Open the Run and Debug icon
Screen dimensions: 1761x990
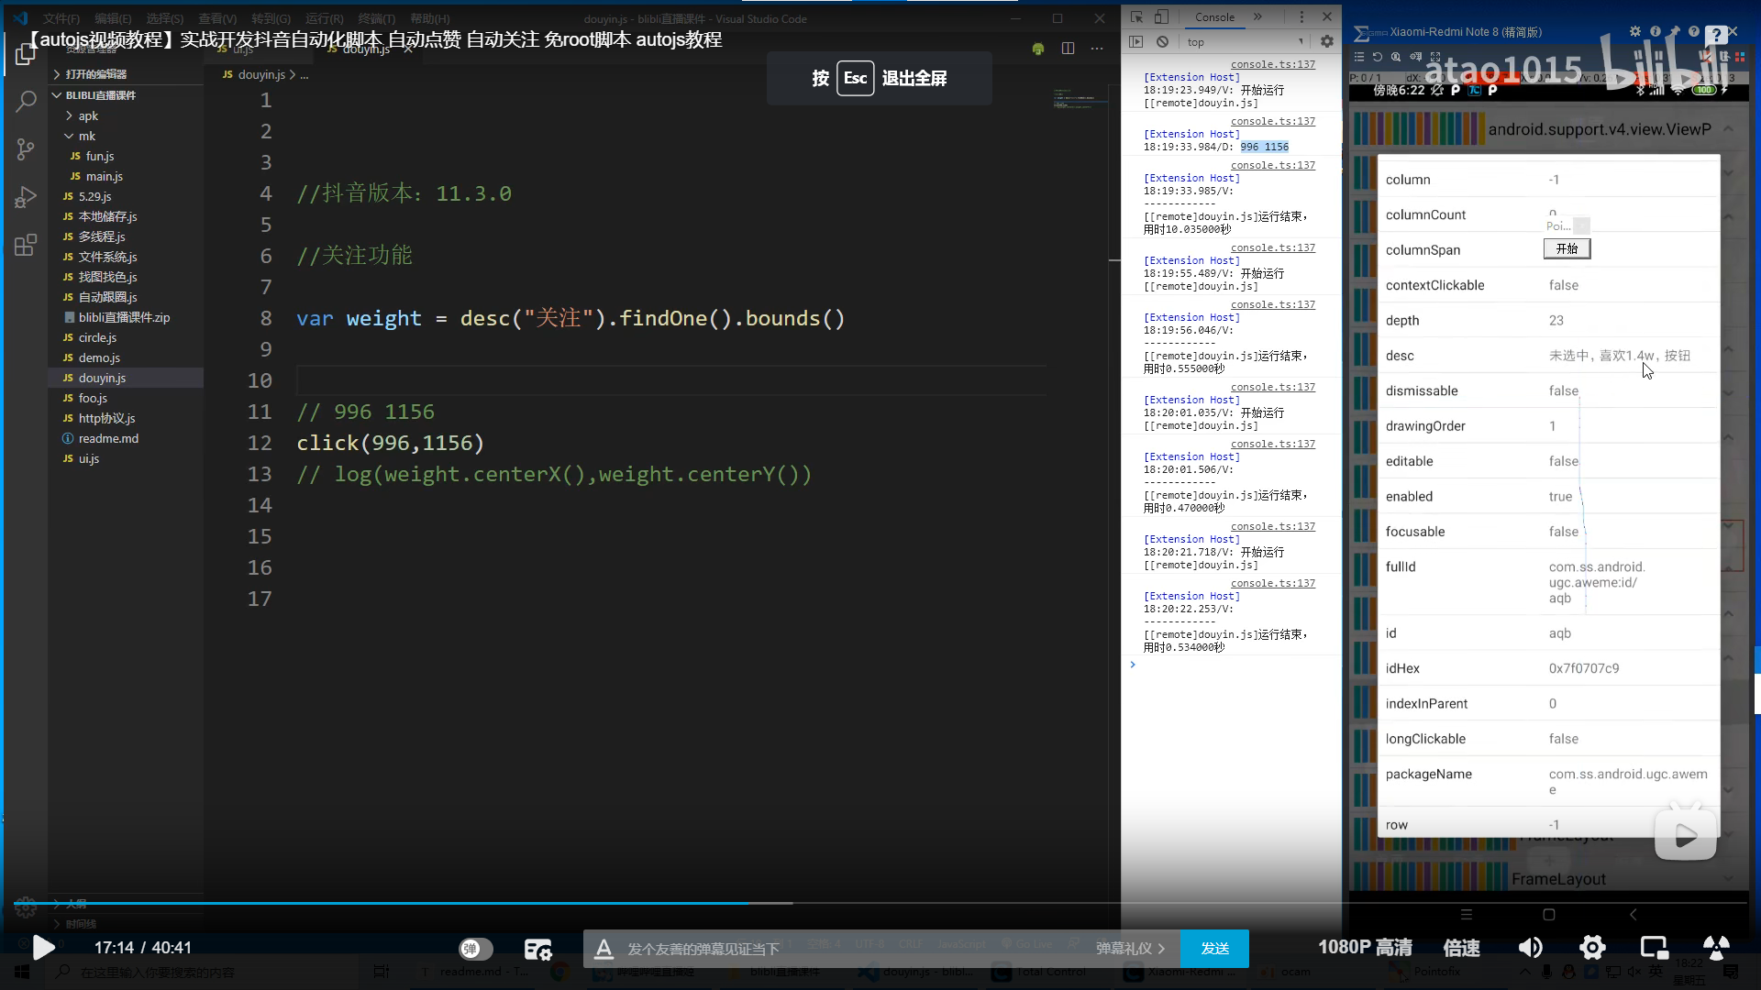pyautogui.click(x=26, y=197)
